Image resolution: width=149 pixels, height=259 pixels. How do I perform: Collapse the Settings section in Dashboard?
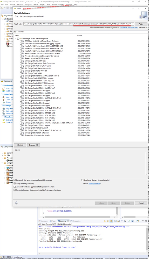[x=3, y=106]
